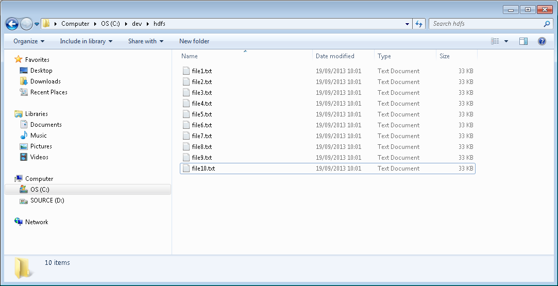This screenshot has height=286, width=558.
Task: Expand the view options dropdown arrow
Action: (506, 41)
